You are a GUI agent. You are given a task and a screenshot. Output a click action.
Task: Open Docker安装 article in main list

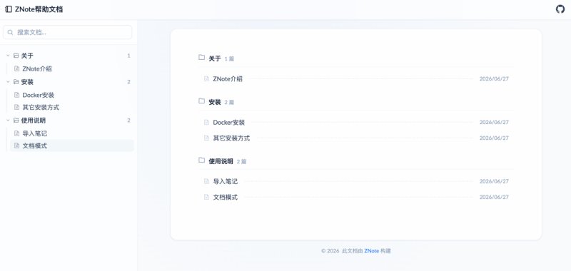(228, 122)
